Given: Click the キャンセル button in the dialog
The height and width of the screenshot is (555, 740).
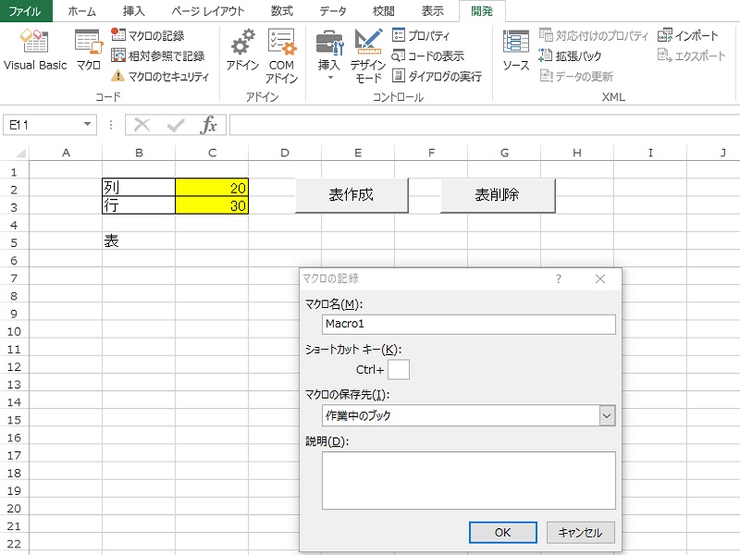Looking at the screenshot, I should pos(580,533).
